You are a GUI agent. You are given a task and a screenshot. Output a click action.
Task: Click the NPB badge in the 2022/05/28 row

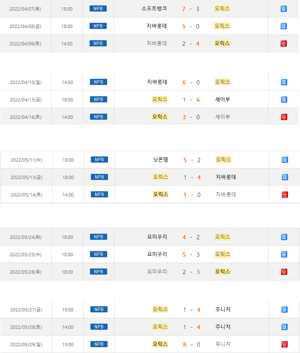click(x=99, y=327)
